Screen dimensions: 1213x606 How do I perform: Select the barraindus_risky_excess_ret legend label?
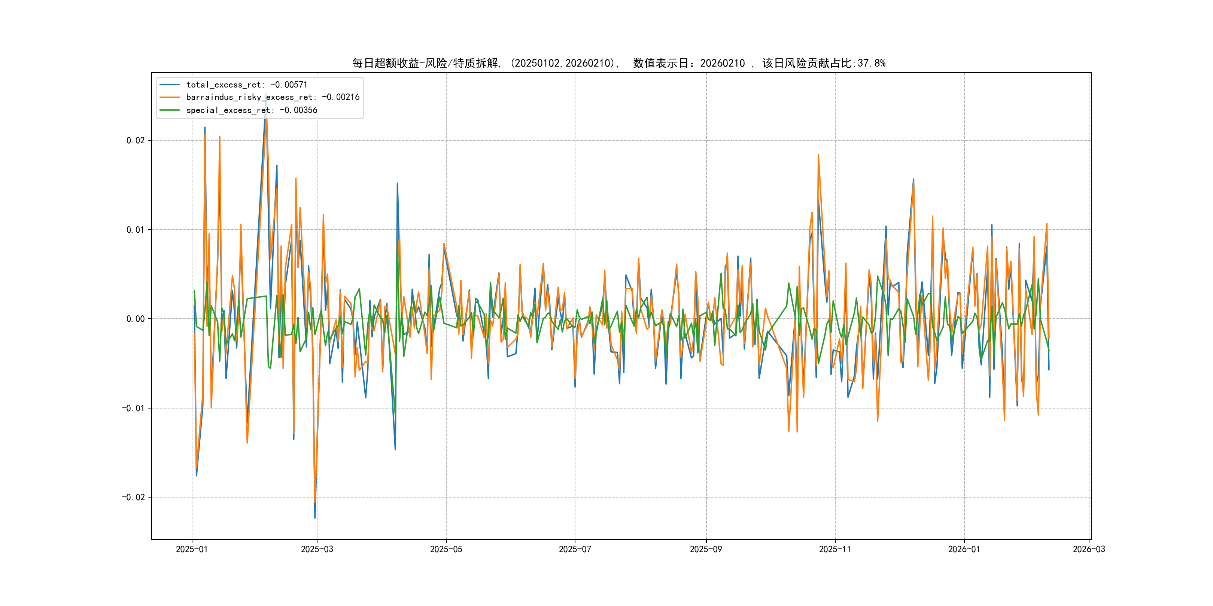click(273, 97)
